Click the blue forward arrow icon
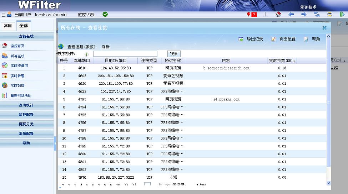 coord(304,15)
